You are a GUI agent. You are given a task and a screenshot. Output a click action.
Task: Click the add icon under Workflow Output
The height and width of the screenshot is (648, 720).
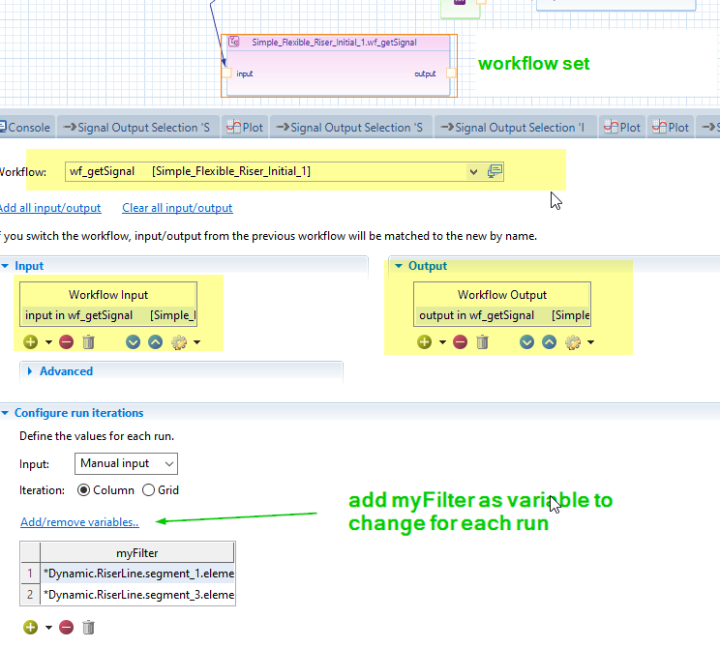pyautogui.click(x=424, y=341)
